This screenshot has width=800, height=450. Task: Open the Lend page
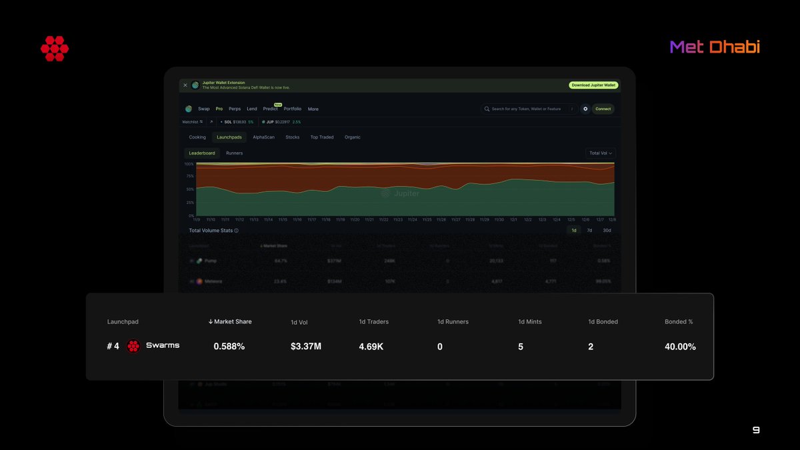[252, 109]
